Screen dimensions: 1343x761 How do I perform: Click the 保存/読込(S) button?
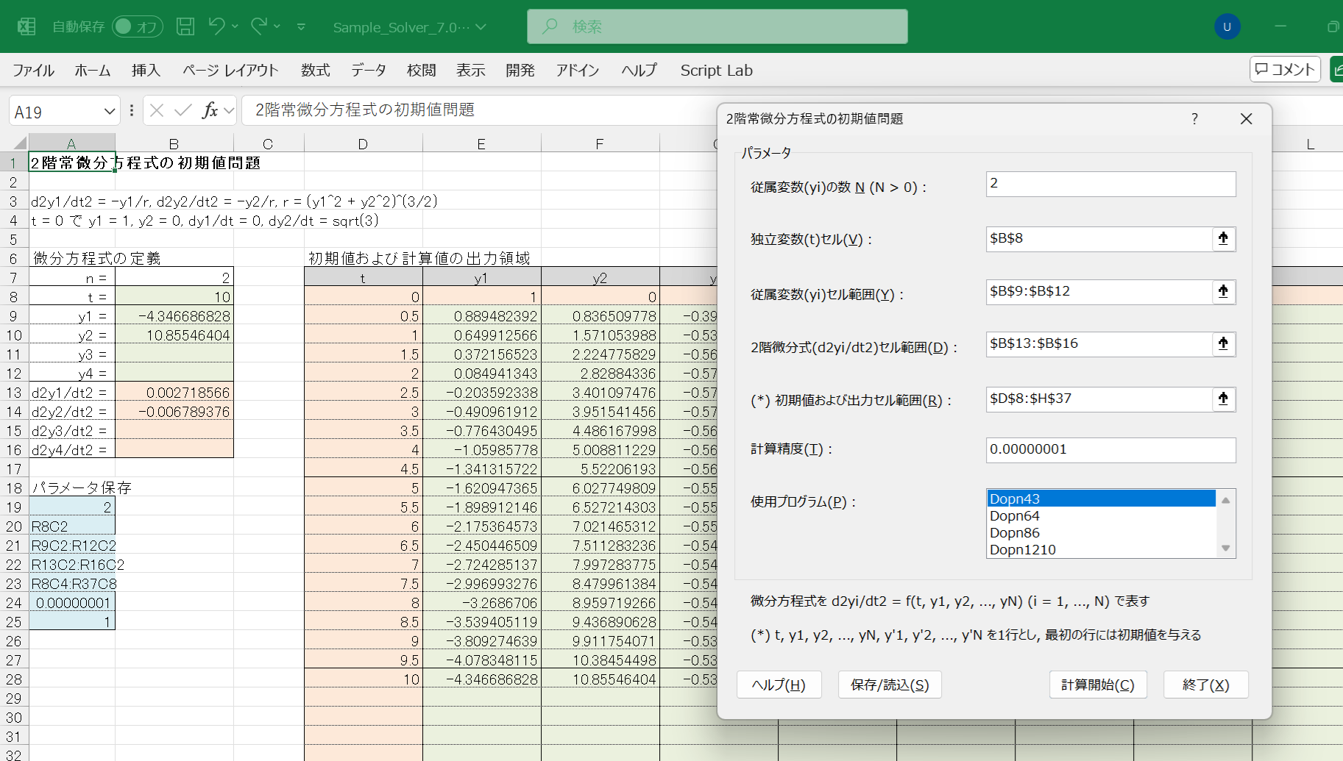[889, 685]
